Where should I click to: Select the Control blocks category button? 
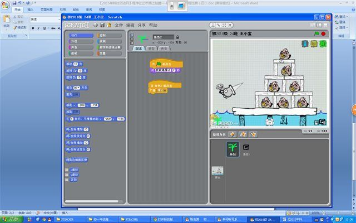click(109, 35)
